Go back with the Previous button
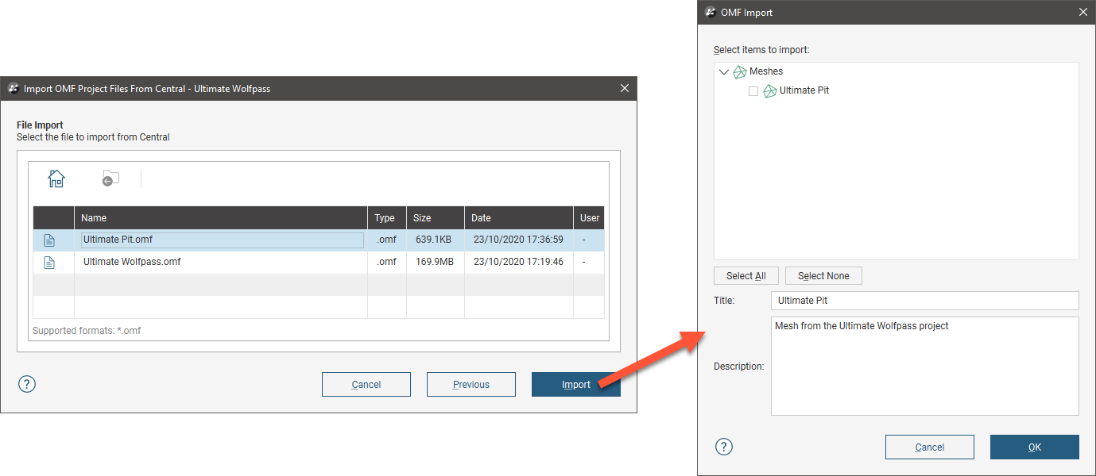This screenshot has width=1096, height=476. tap(471, 385)
